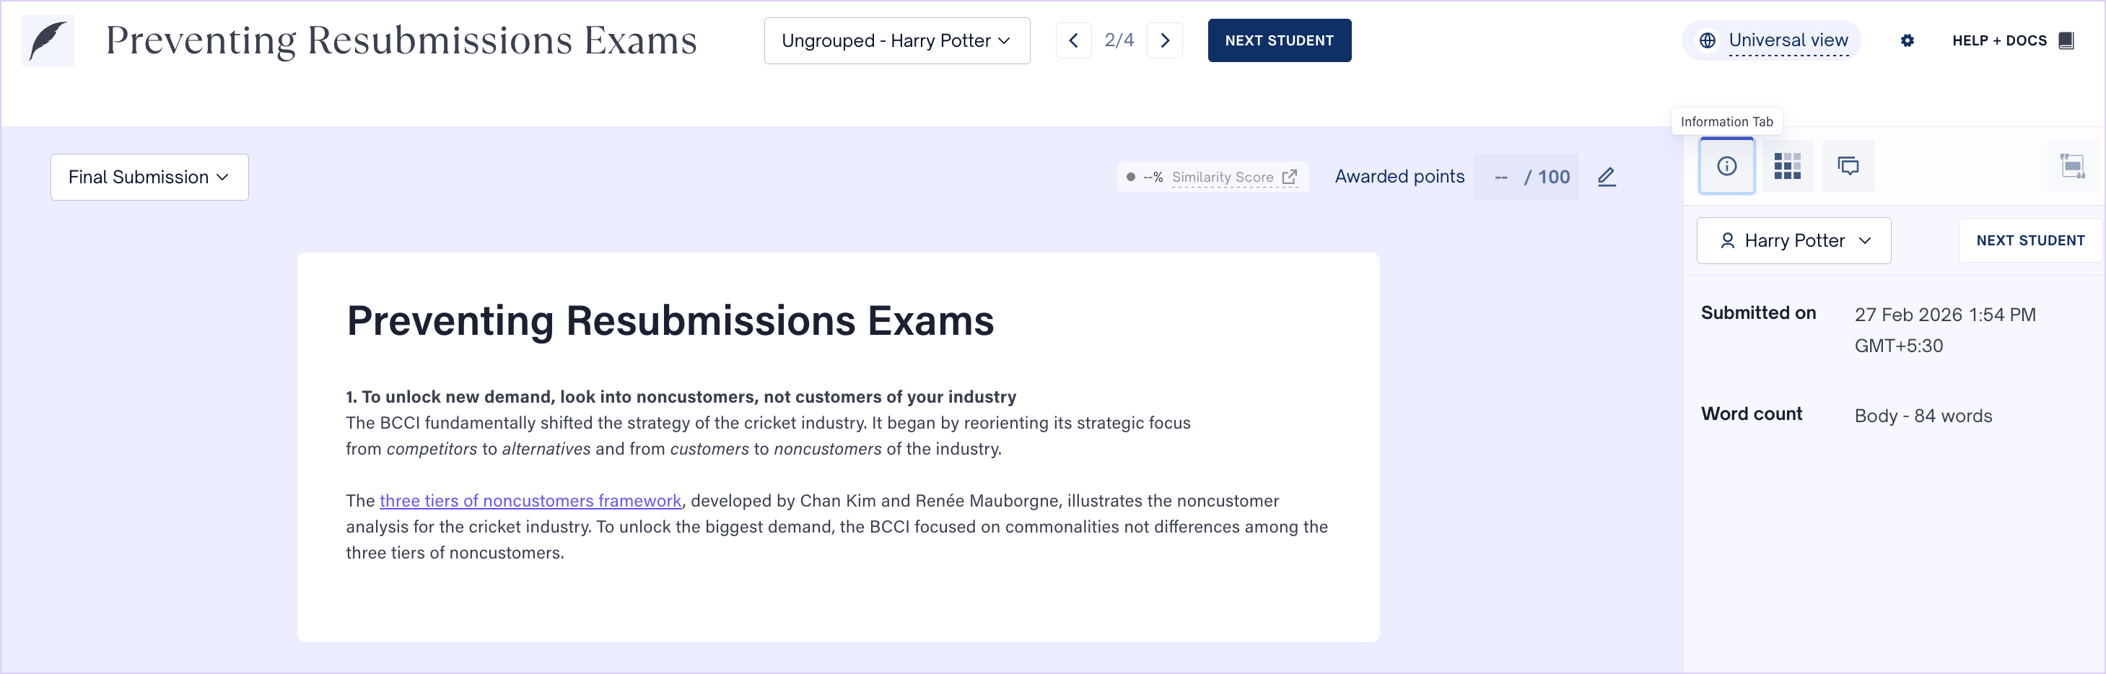
Task: Expand the Final Submission dropdown
Action: pyautogui.click(x=149, y=178)
